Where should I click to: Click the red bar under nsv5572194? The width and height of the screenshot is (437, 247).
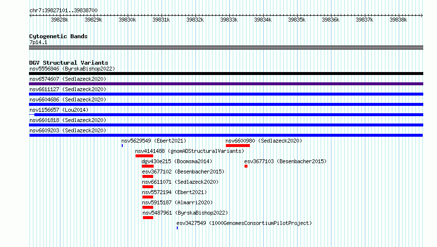click(x=148, y=197)
